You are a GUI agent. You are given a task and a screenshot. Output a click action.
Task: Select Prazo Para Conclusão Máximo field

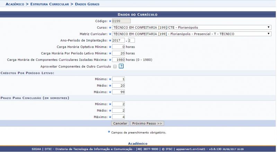(118, 117)
